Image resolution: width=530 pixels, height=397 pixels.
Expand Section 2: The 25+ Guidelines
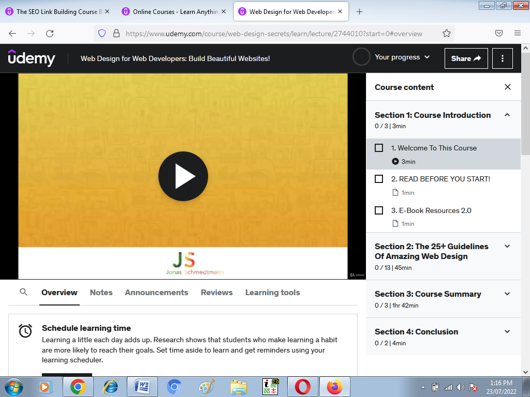[507, 247]
